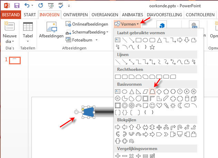Select the double-arrow line in Lijnen
The width and height of the screenshot is (218, 158).
pos(132,62)
